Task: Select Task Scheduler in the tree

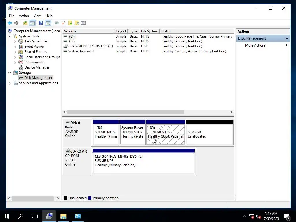Action: click(x=36, y=41)
